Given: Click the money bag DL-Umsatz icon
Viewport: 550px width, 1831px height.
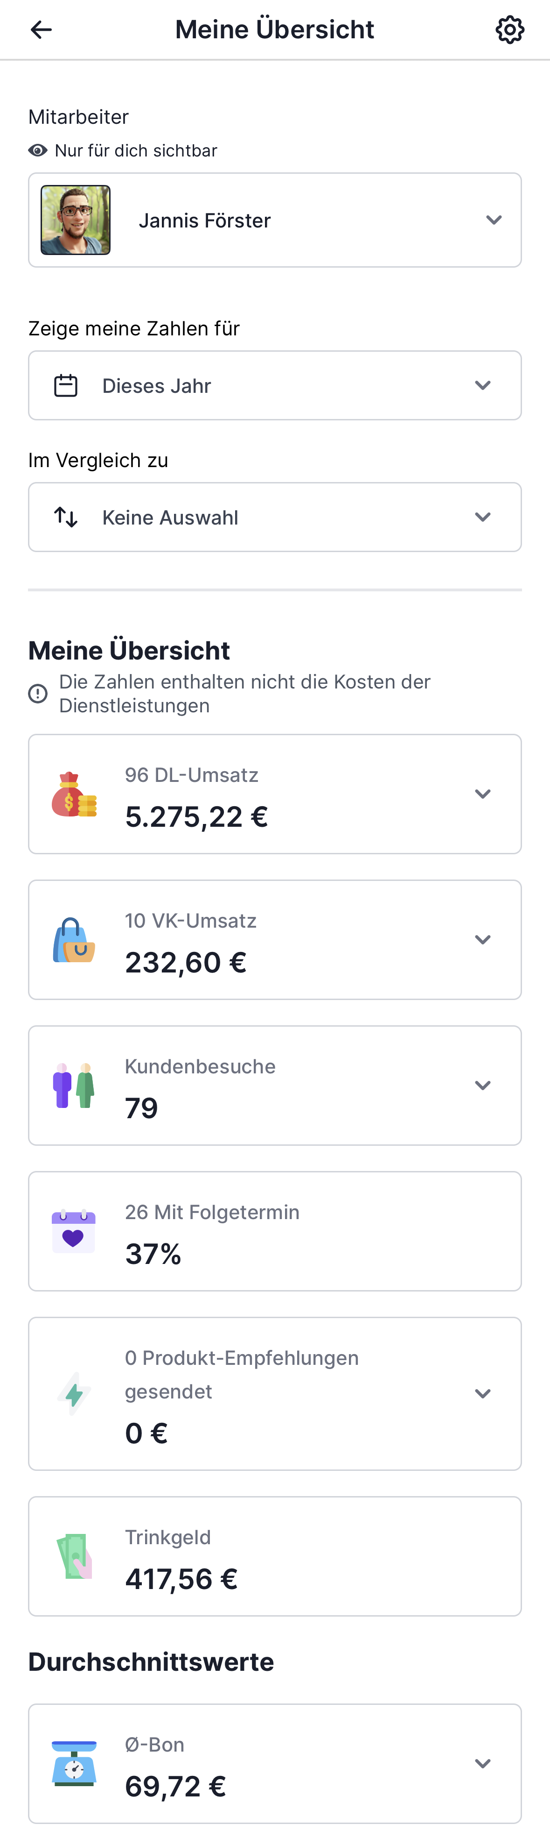Looking at the screenshot, I should pos(75,794).
